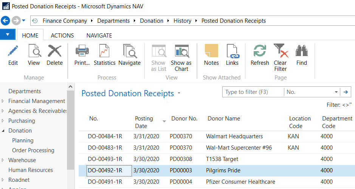Open Order Processing under Donation
355x189 pixels.
[33, 150]
